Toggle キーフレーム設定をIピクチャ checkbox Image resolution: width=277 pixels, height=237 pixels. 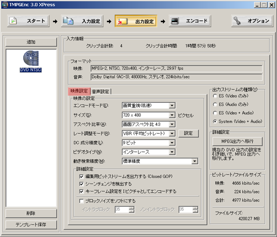coord(81,192)
